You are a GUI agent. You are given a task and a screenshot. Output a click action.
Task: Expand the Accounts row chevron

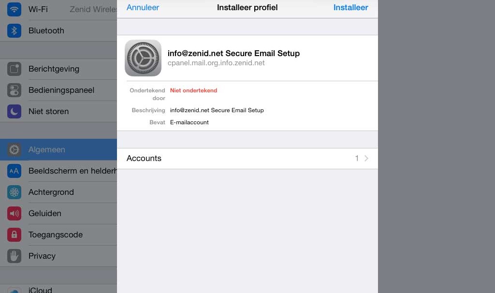coord(366,158)
